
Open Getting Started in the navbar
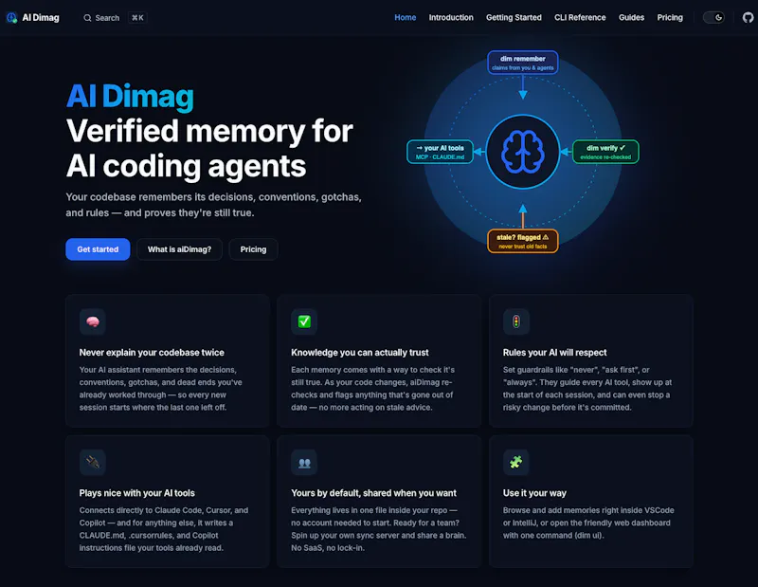pos(514,17)
